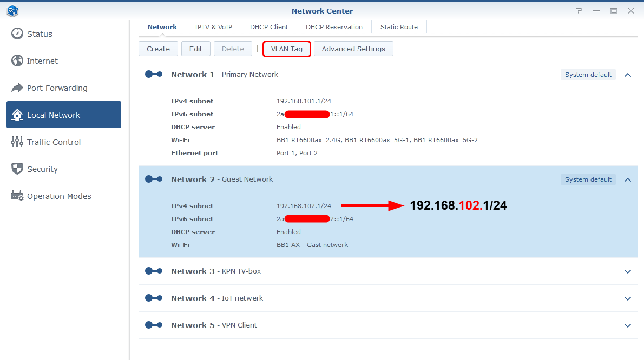Select the Security shield icon
The width and height of the screenshot is (644, 360).
17,169
